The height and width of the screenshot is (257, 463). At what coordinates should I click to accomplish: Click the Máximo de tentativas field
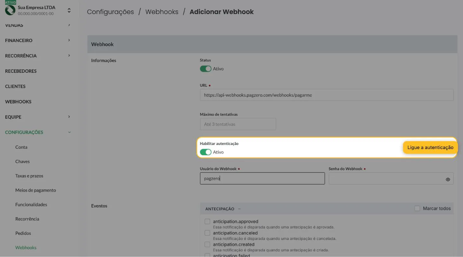pyautogui.click(x=238, y=124)
